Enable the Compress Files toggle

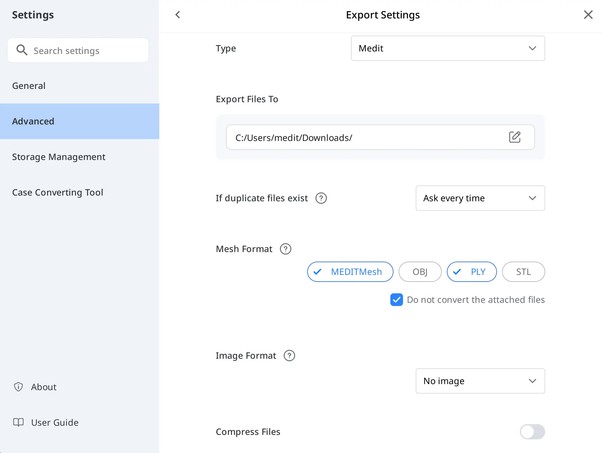[532, 432]
